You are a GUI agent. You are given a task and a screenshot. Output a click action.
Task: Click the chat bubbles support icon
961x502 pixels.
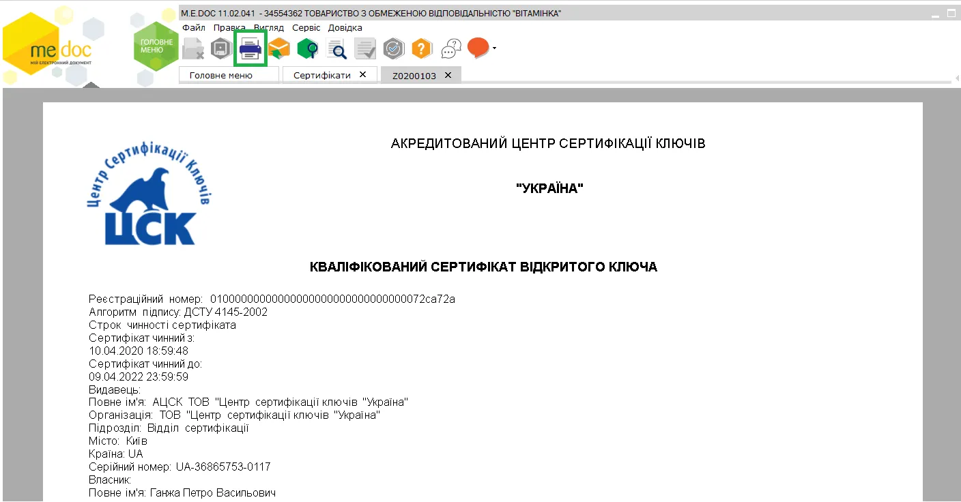(451, 48)
